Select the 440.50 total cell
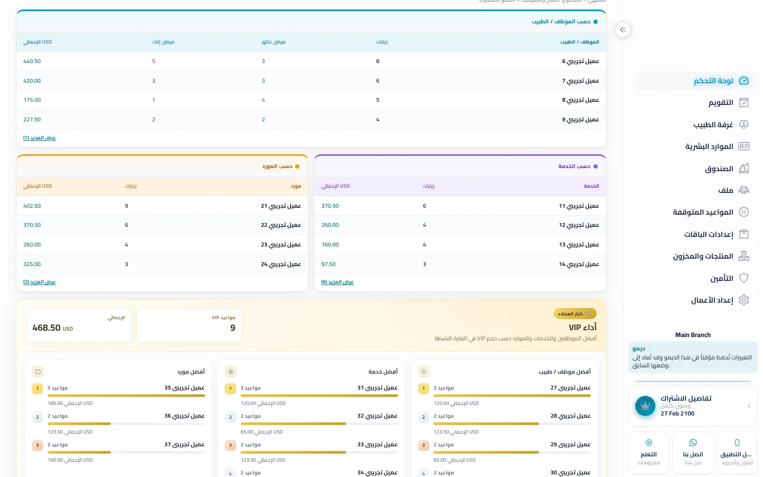763x477 pixels. coord(32,61)
